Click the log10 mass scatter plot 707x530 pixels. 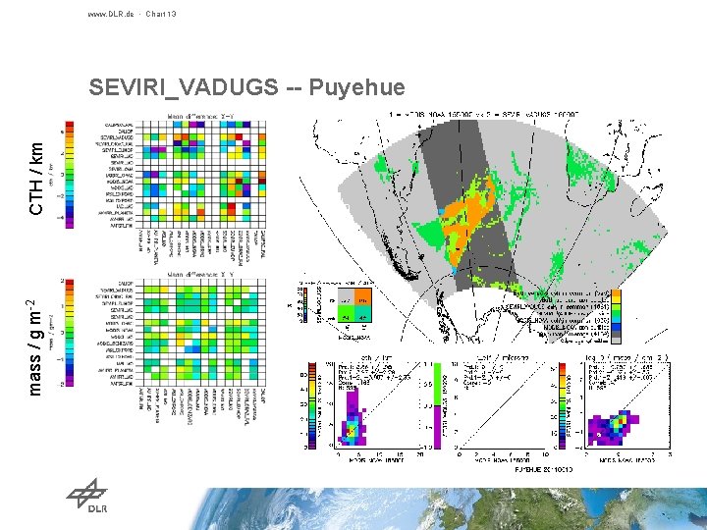coord(627,404)
